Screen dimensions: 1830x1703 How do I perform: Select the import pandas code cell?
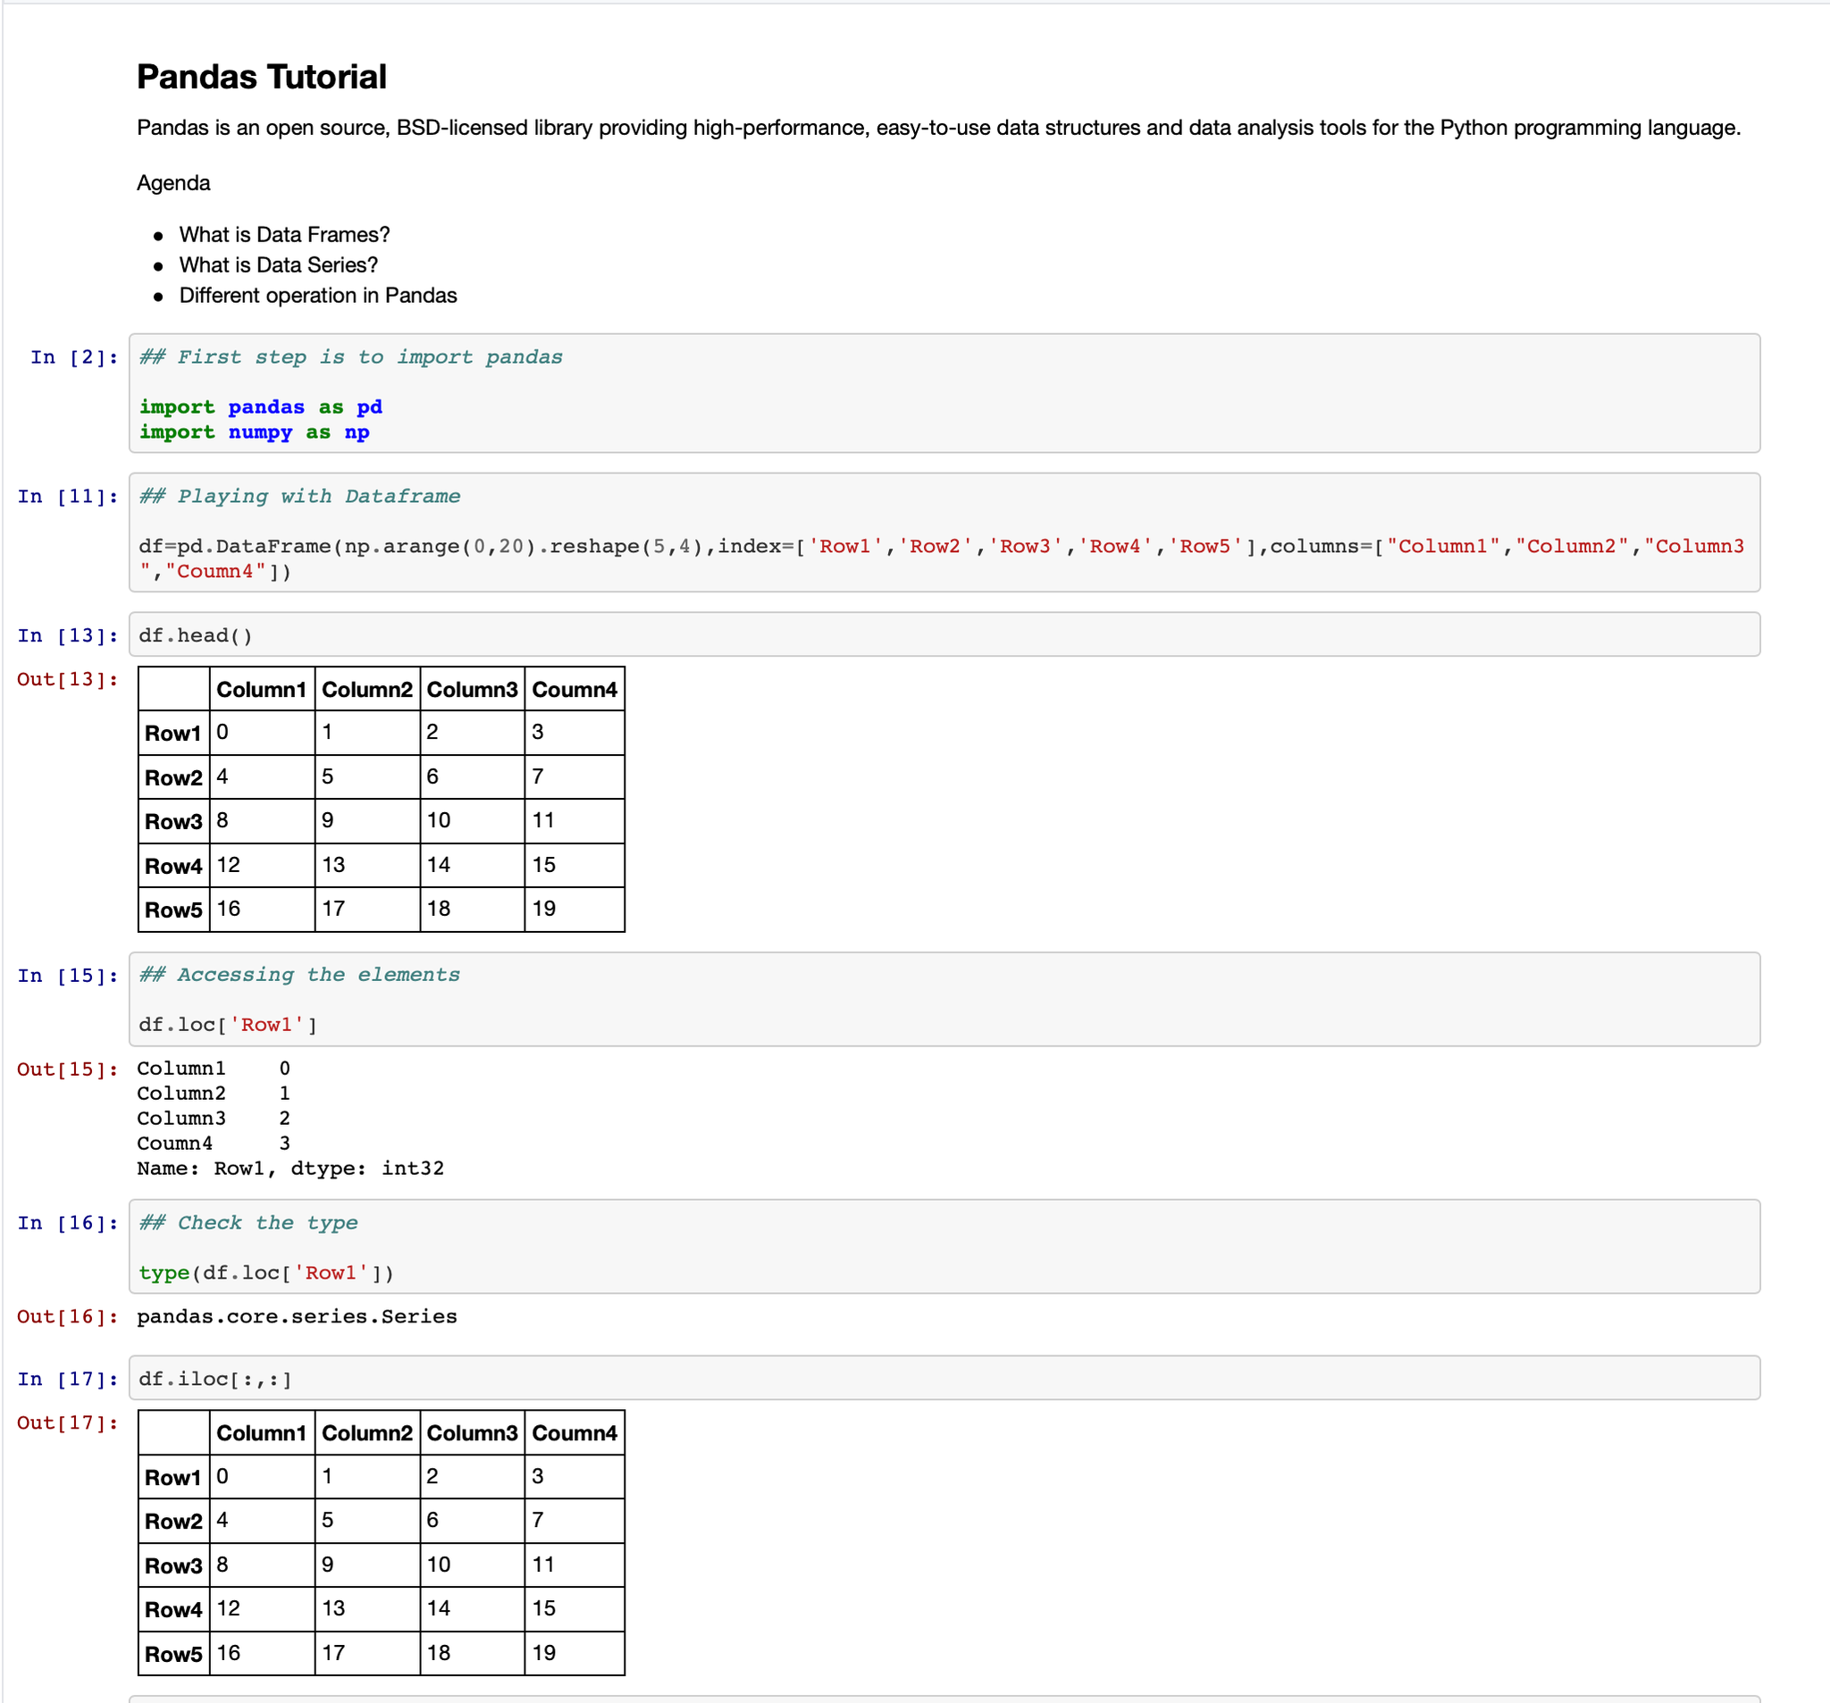click(x=944, y=394)
